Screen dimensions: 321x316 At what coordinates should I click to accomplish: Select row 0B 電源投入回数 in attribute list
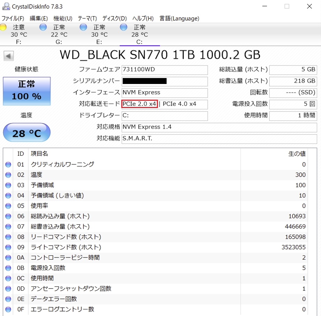(x=155, y=268)
